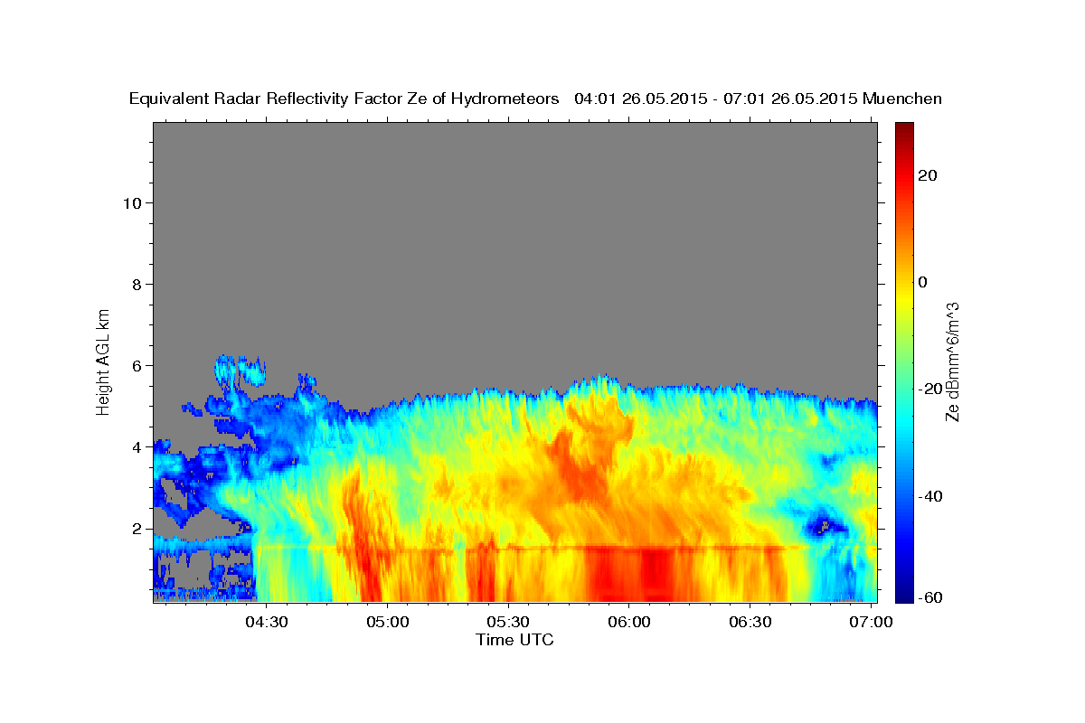Click the colorbar value -60
Viewport: 1085px width, 723px height.
click(x=931, y=598)
